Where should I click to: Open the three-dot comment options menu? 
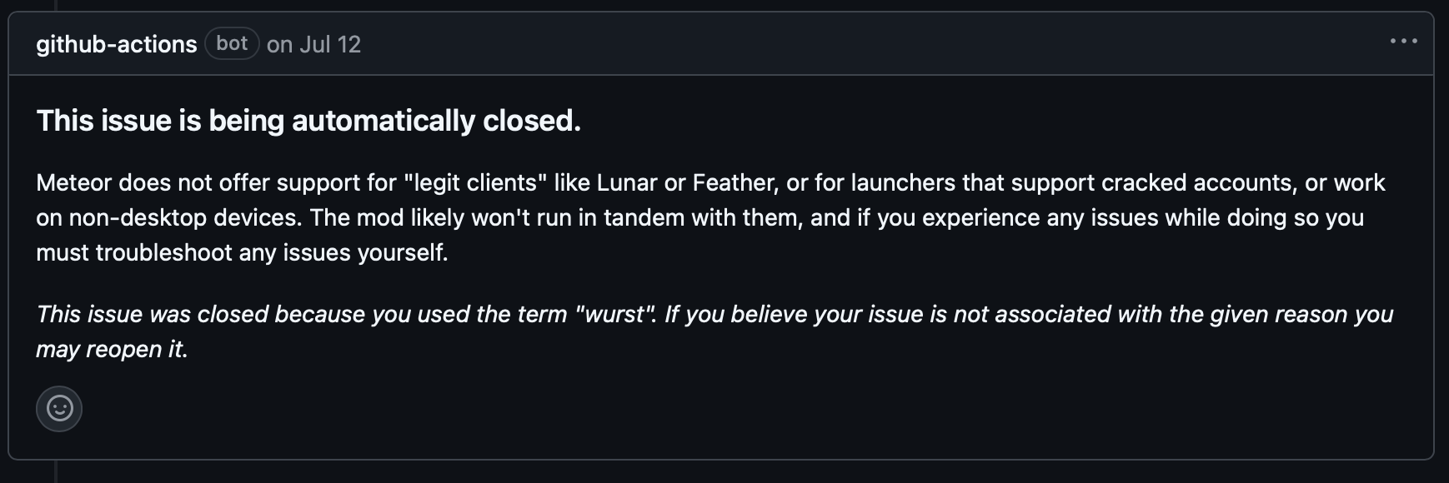point(1403,41)
